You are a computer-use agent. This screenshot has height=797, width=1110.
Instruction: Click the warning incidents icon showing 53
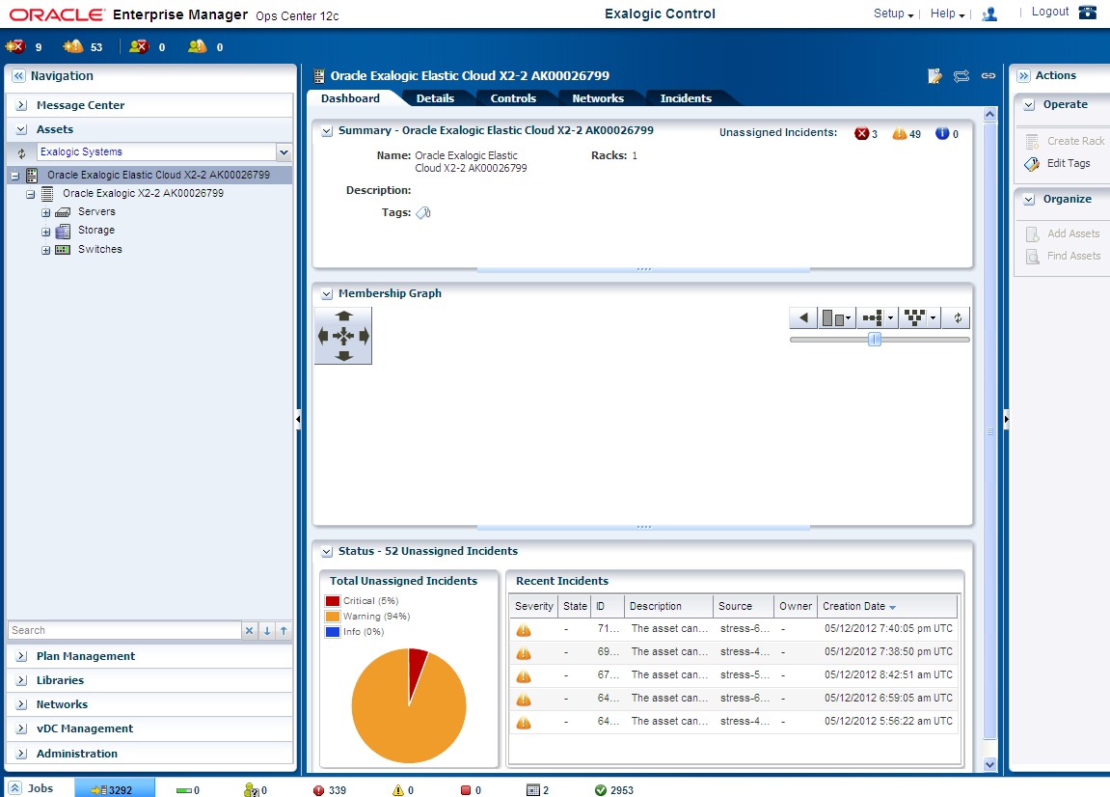click(73, 46)
